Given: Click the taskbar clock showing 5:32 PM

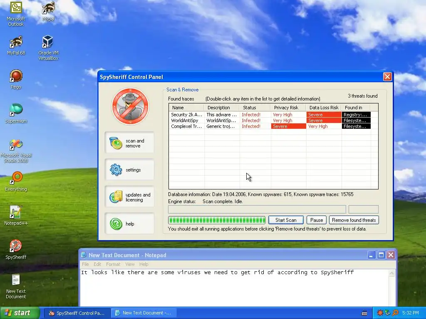Looking at the screenshot, I should [x=411, y=313].
